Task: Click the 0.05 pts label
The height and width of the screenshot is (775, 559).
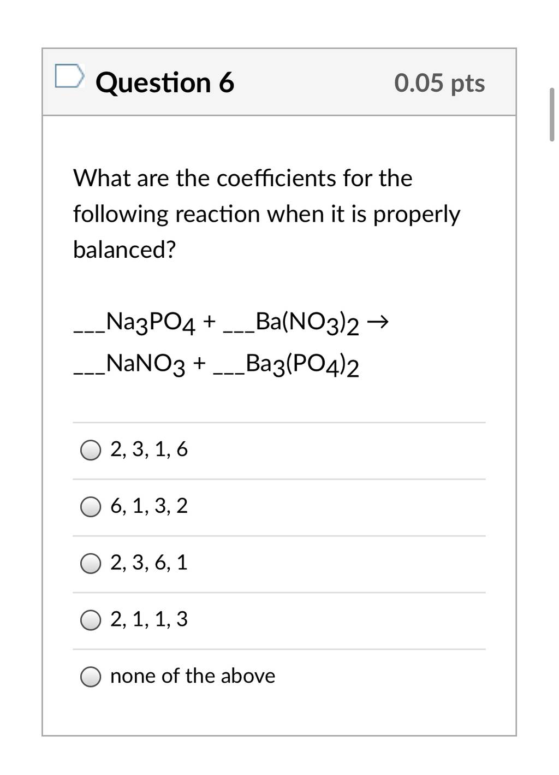Action: [439, 83]
